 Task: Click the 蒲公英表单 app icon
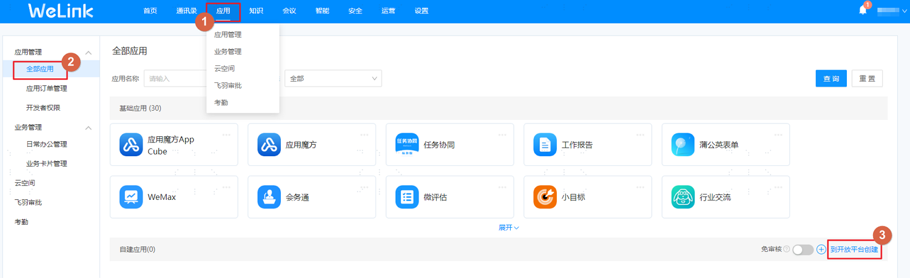(683, 145)
